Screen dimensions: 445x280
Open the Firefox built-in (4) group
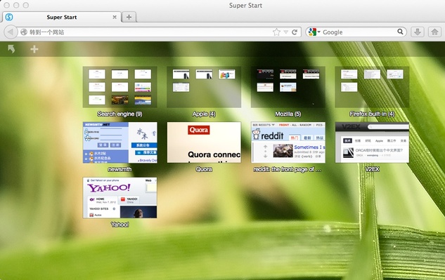372,87
